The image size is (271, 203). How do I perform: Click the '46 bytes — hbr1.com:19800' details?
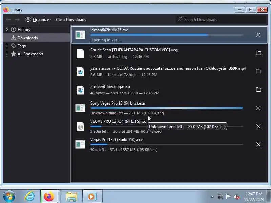coord(125,93)
